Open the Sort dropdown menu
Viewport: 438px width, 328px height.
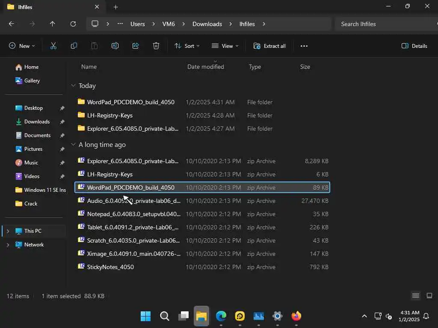pos(187,46)
